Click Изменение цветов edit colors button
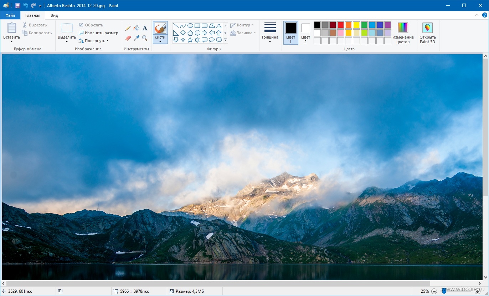489x296 pixels. (x=403, y=33)
